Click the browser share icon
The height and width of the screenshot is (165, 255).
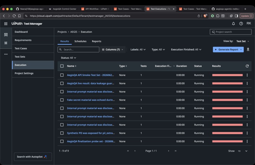coord(199,16)
